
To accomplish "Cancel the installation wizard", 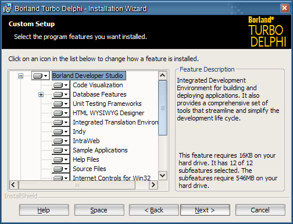I will (260, 210).
